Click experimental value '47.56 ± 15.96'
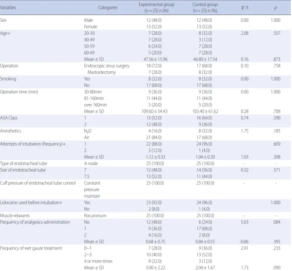 tap(155, 59)
